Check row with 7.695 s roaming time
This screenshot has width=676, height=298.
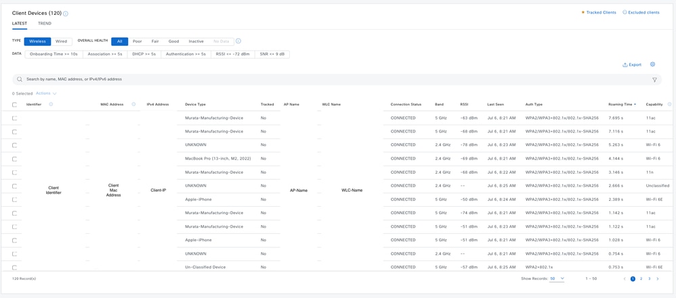(15, 118)
